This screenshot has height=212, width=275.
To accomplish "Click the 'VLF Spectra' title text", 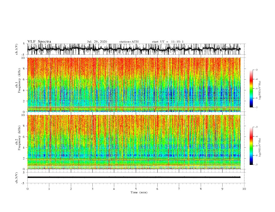I will [x=39, y=42].
